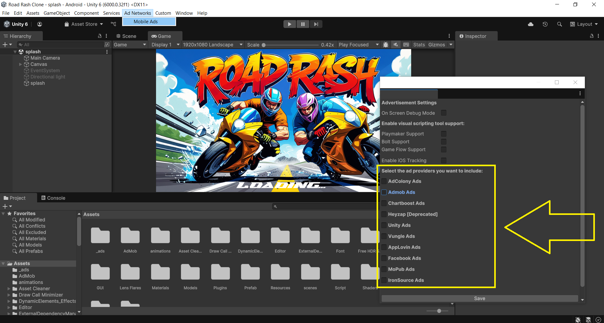This screenshot has height=323, width=604.
Task: Toggle On Screen Debug Mode checkbox
Action: click(x=444, y=113)
